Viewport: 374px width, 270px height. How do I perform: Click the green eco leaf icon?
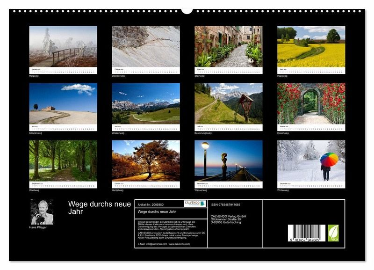(x=333, y=233)
